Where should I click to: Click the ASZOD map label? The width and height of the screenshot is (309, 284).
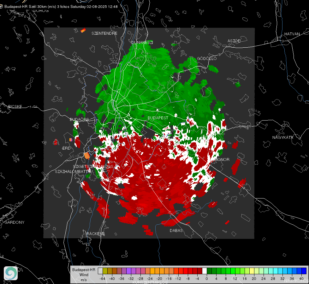click(234, 41)
